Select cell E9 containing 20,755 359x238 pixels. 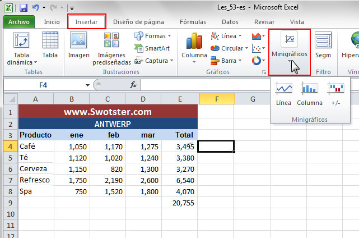point(179,203)
